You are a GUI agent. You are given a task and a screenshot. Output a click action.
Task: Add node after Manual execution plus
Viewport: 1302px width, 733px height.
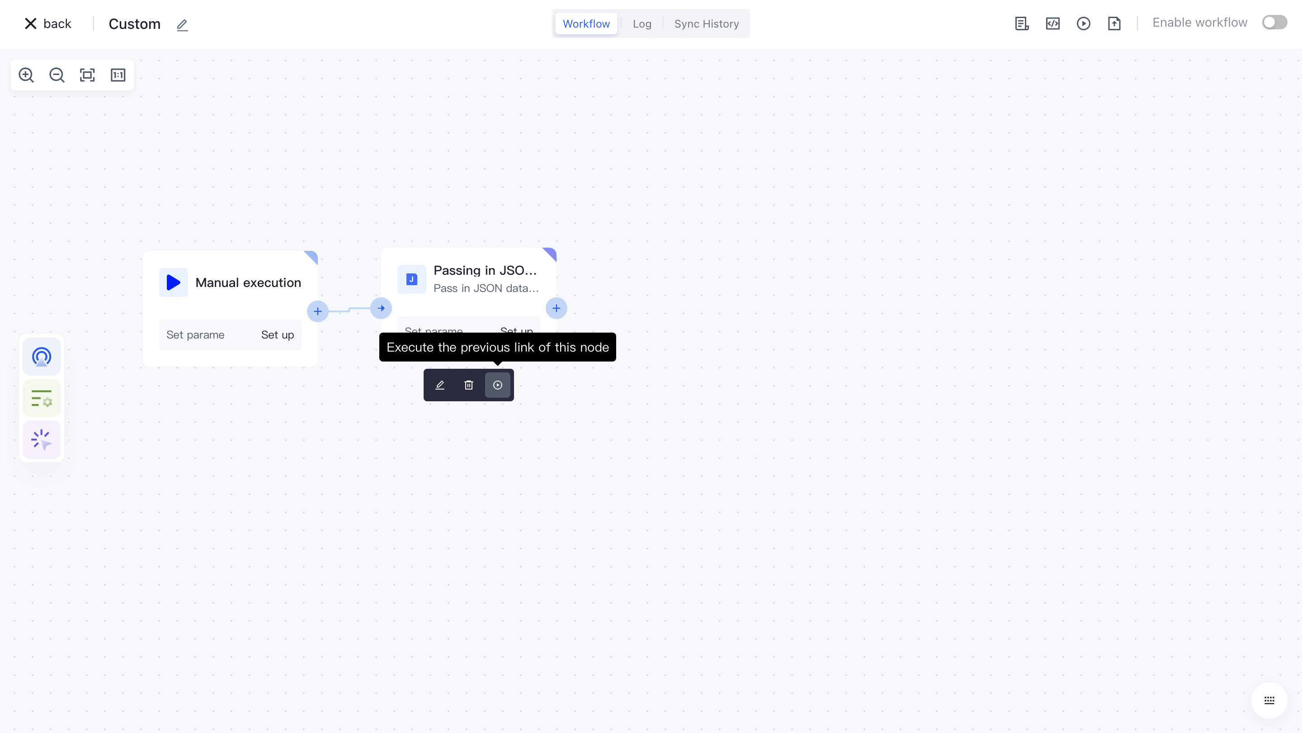317,311
